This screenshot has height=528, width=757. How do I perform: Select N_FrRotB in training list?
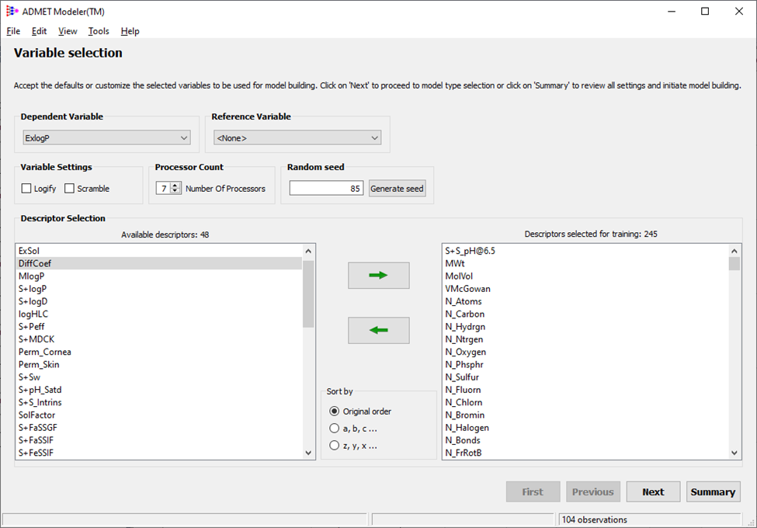point(585,453)
